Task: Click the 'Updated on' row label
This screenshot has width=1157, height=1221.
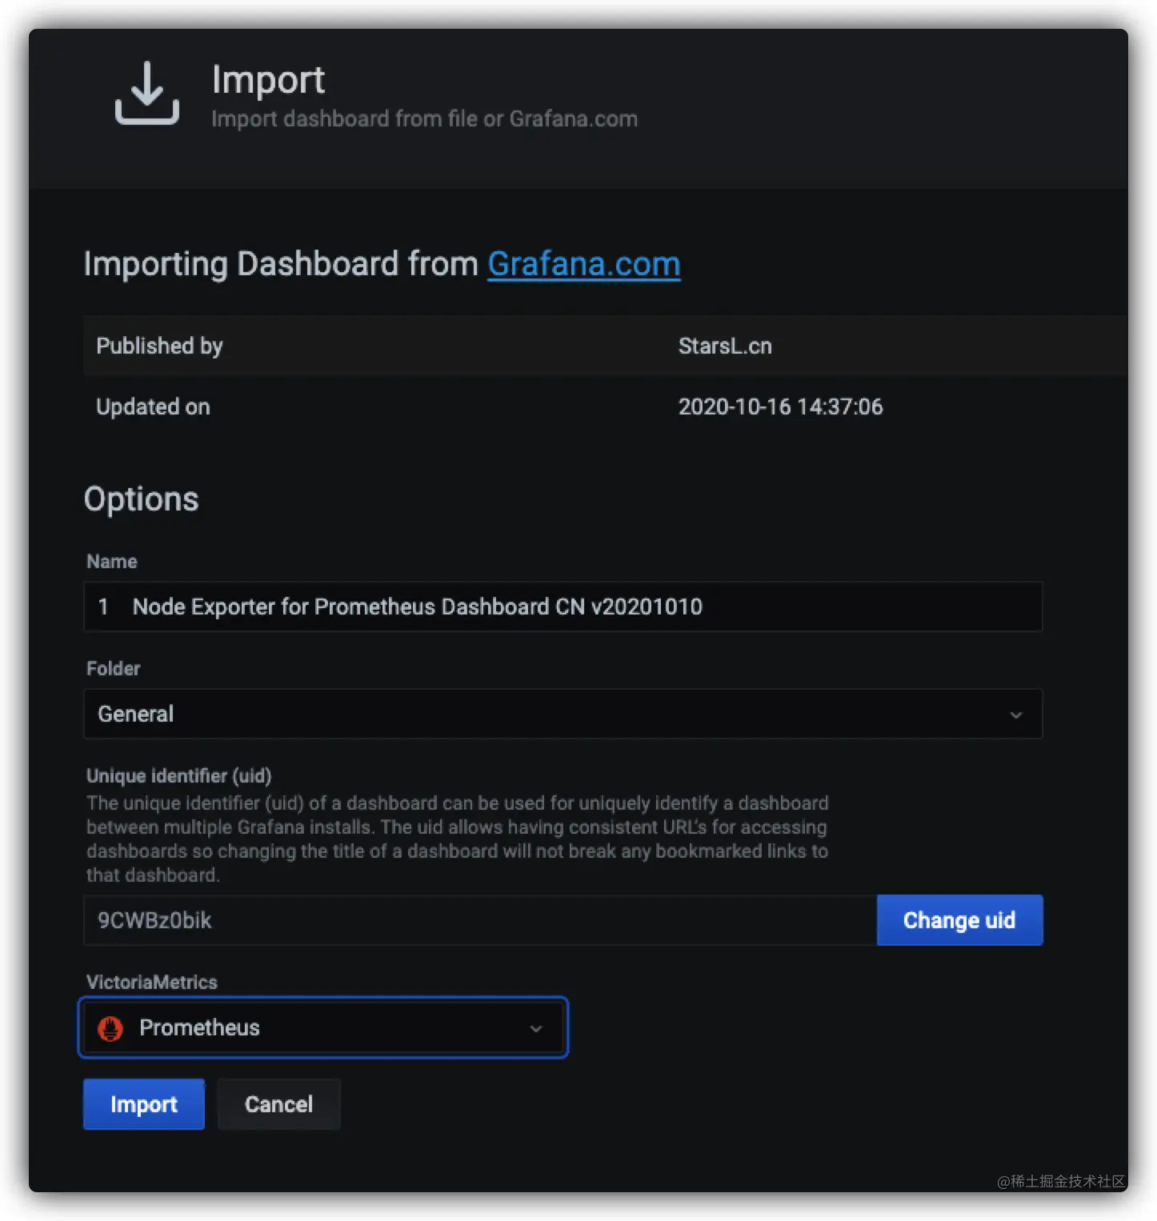Action: [x=153, y=406]
